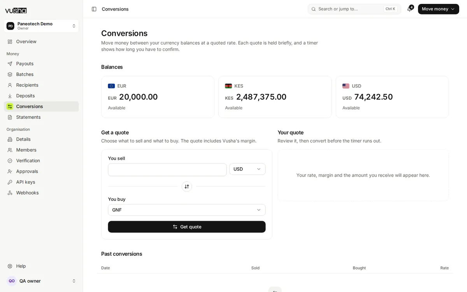The width and height of the screenshot is (467, 292).
Task: Swap sell and buy currencies
Action: pyautogui.click(x=187, y=186)
